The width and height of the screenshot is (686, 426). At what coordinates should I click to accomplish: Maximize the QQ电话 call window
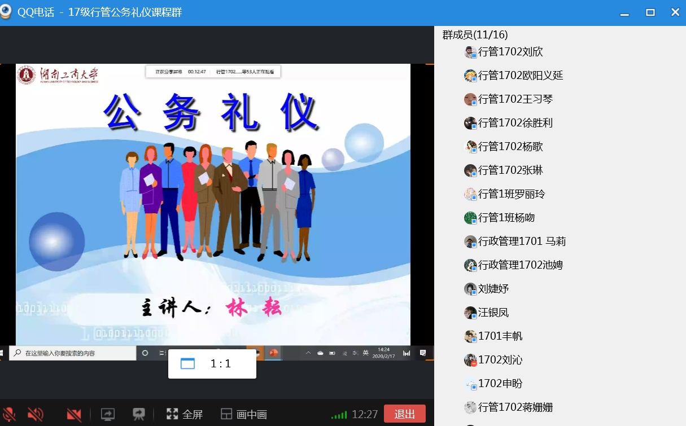[x=650, y=12]
